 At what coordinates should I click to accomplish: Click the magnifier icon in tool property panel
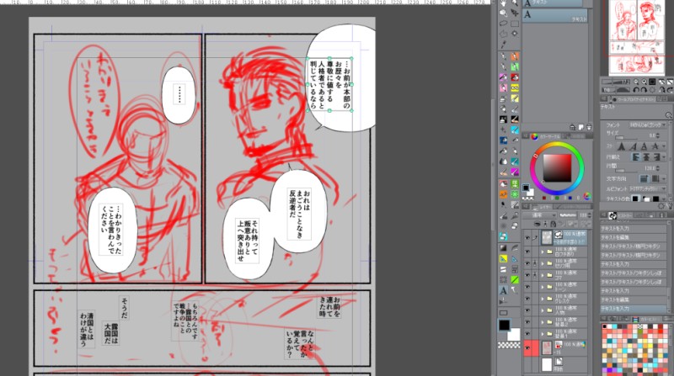coord(668,115)
